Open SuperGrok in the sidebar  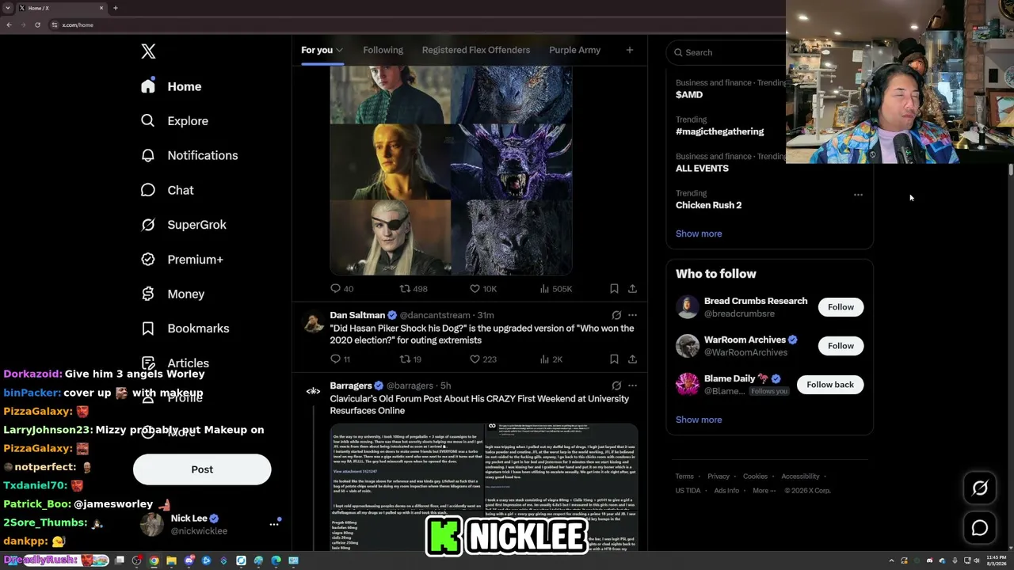184,225
